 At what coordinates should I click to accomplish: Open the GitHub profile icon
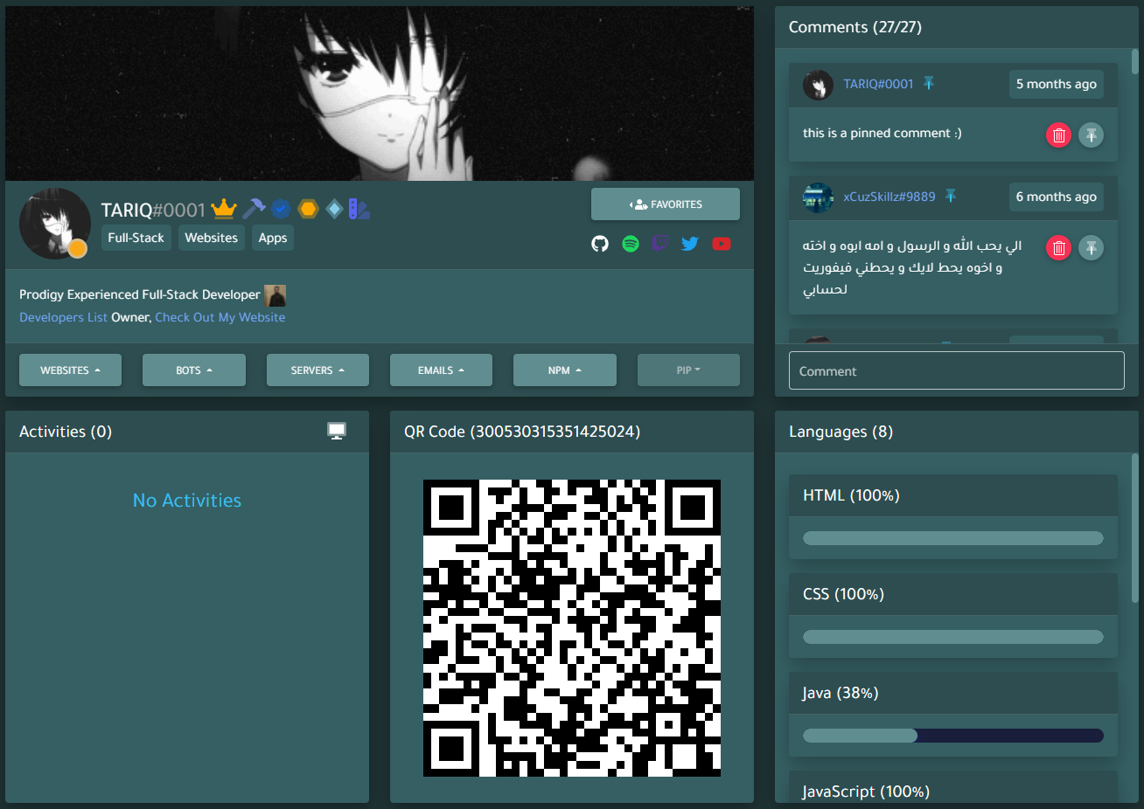coord(600,244)
